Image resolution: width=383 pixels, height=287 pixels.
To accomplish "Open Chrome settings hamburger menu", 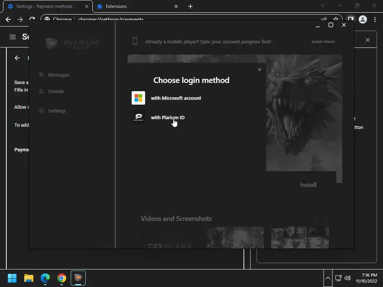I will pos(13,37).
